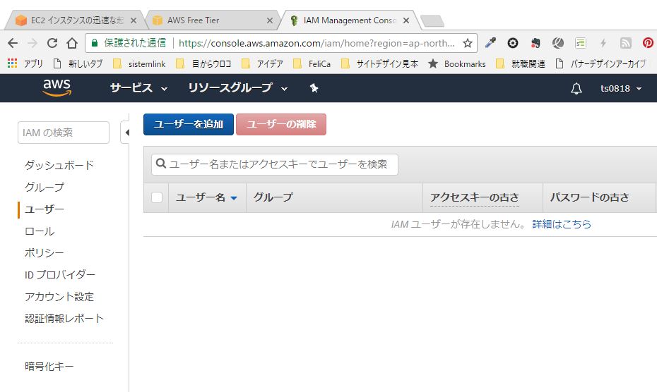Focus the IAM の検索 input field
This screenshot has width=657, height=392.
point(64,133)
